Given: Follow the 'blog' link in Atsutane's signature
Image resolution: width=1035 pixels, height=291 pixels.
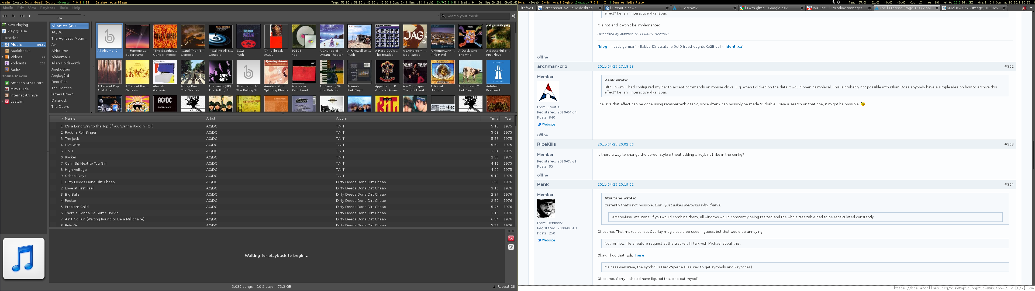Looking at the screenshot, I should pyautogui.click(x=603, y=47).
